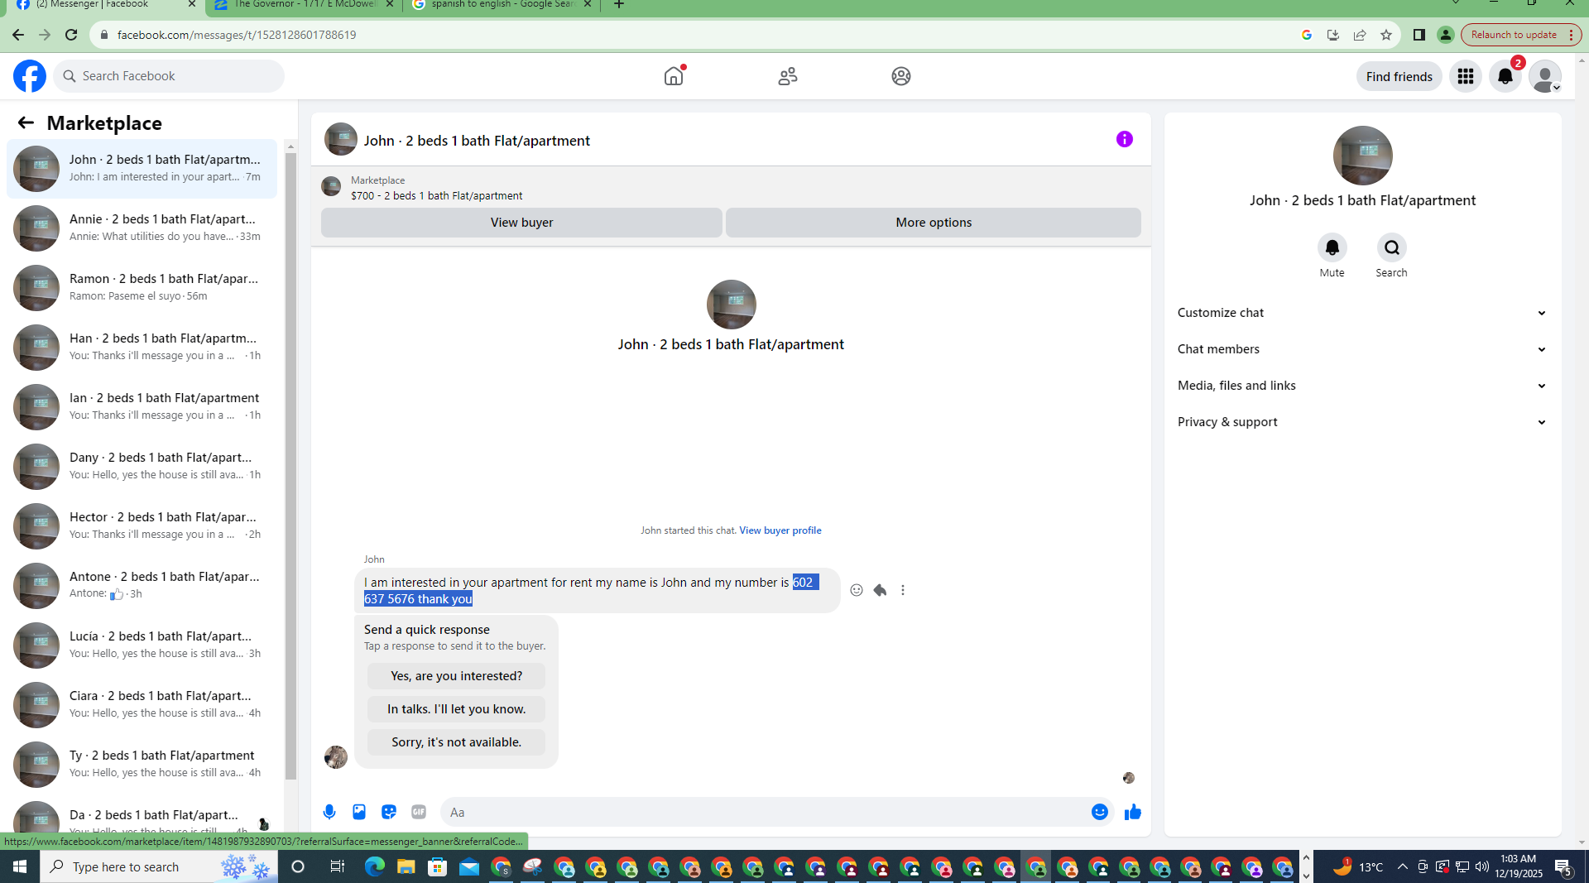This screenshot has height=883, width=1589.
Task: React to John's message with emoji icon
Action: [x=857, y=590]
